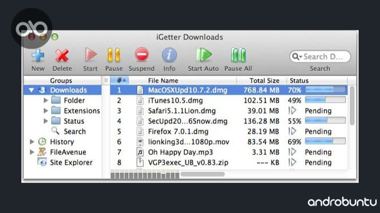Viewport: 380px width, 213px height.
Task: Click the 102.51 MB size cell
Action: point(261,100)
